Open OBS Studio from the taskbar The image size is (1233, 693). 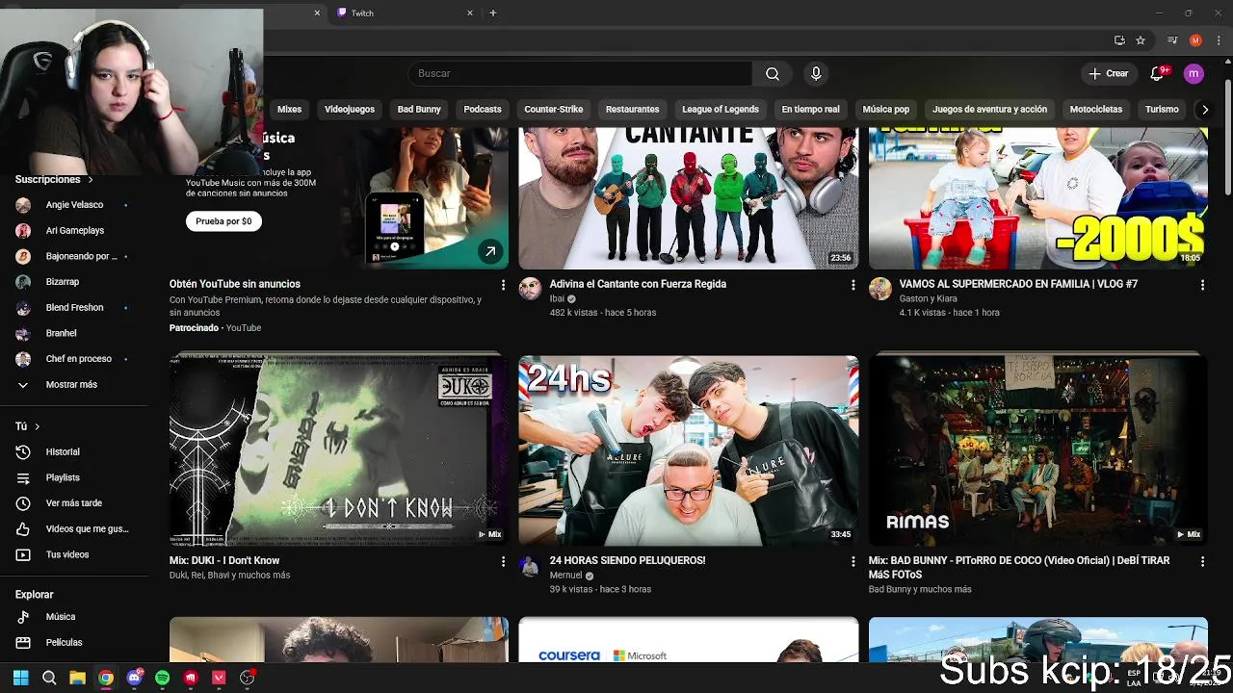[x=248, y=678]
